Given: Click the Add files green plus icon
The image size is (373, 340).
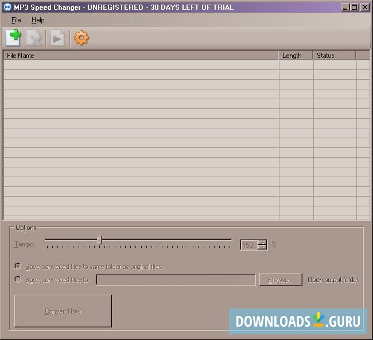Looking at the screenshot, I should (14, 38).
